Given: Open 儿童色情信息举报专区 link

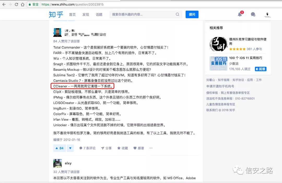Looking at the screenshot, I should 221,104.
